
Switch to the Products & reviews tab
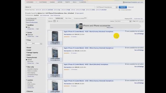(80, 18)
